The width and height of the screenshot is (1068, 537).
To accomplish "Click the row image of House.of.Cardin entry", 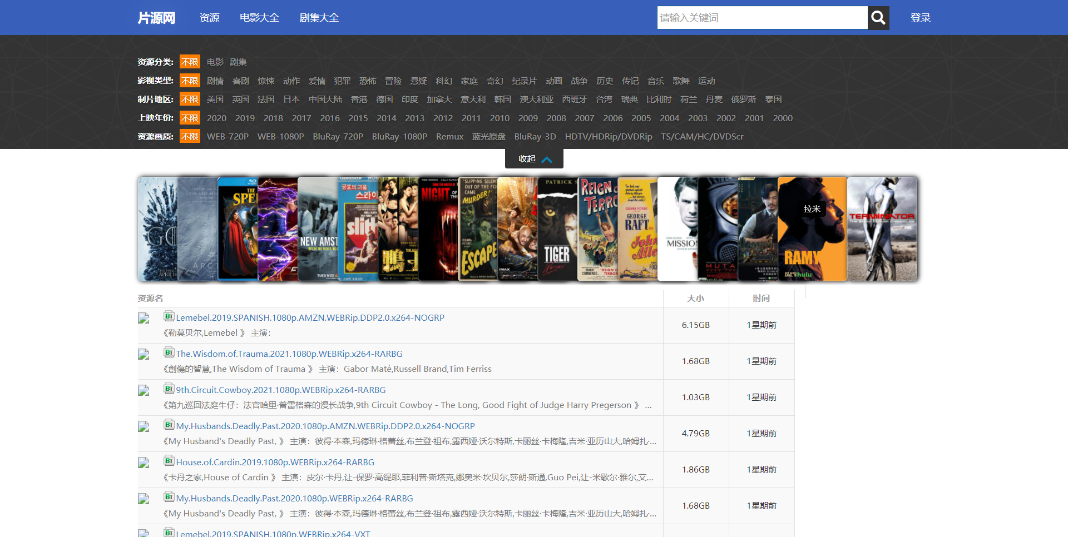I will (144, 463).
